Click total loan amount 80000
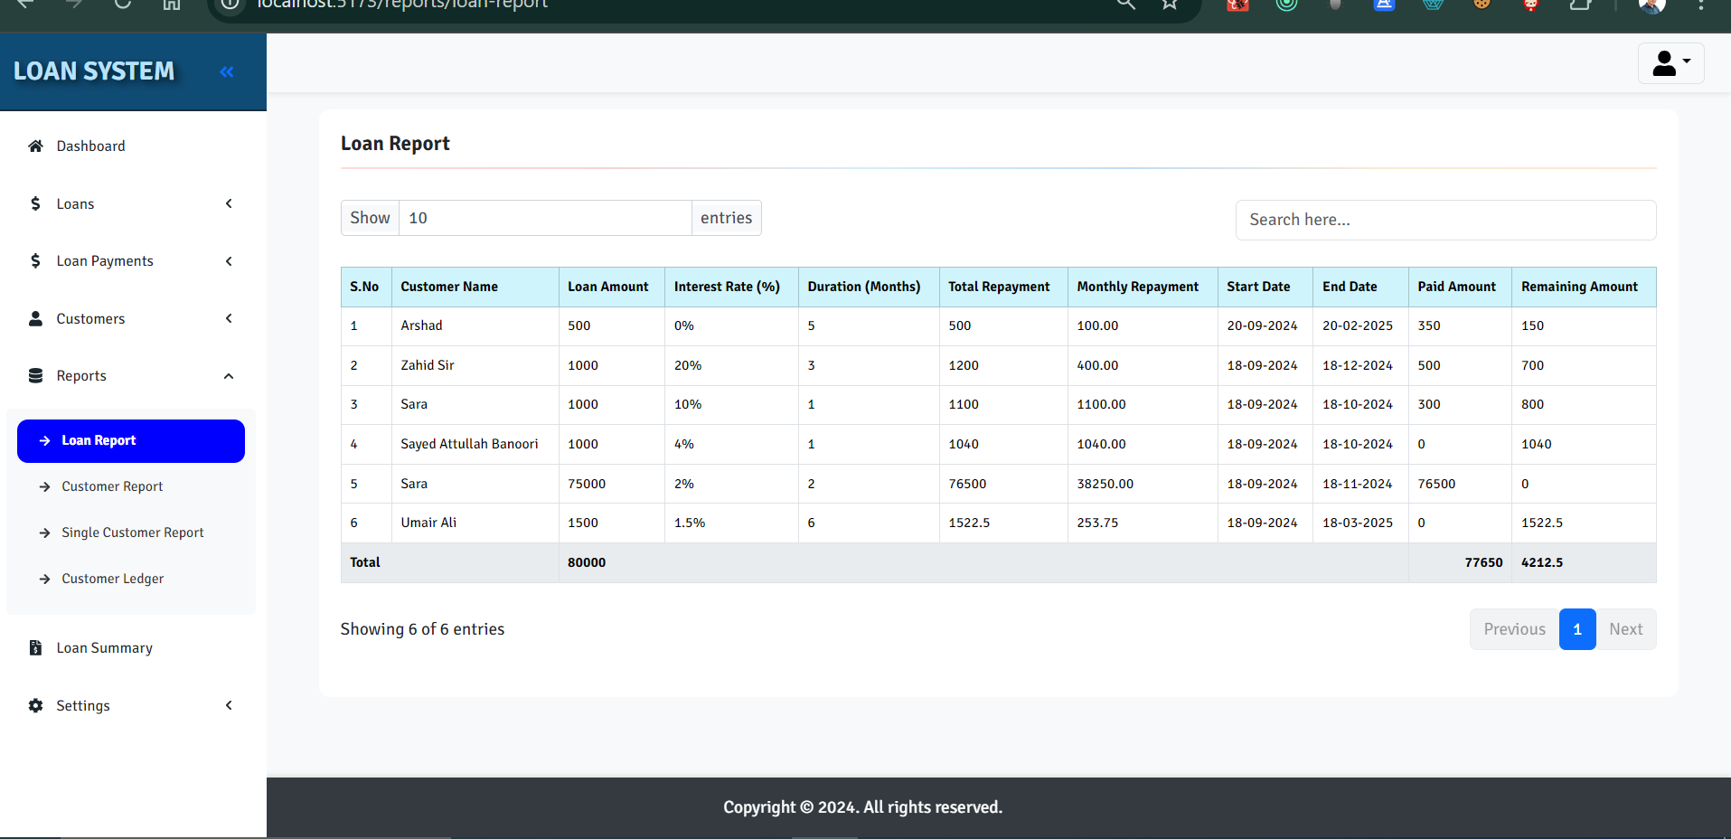The width and height of the screenshot is (1731, 839). coord(587,562)
